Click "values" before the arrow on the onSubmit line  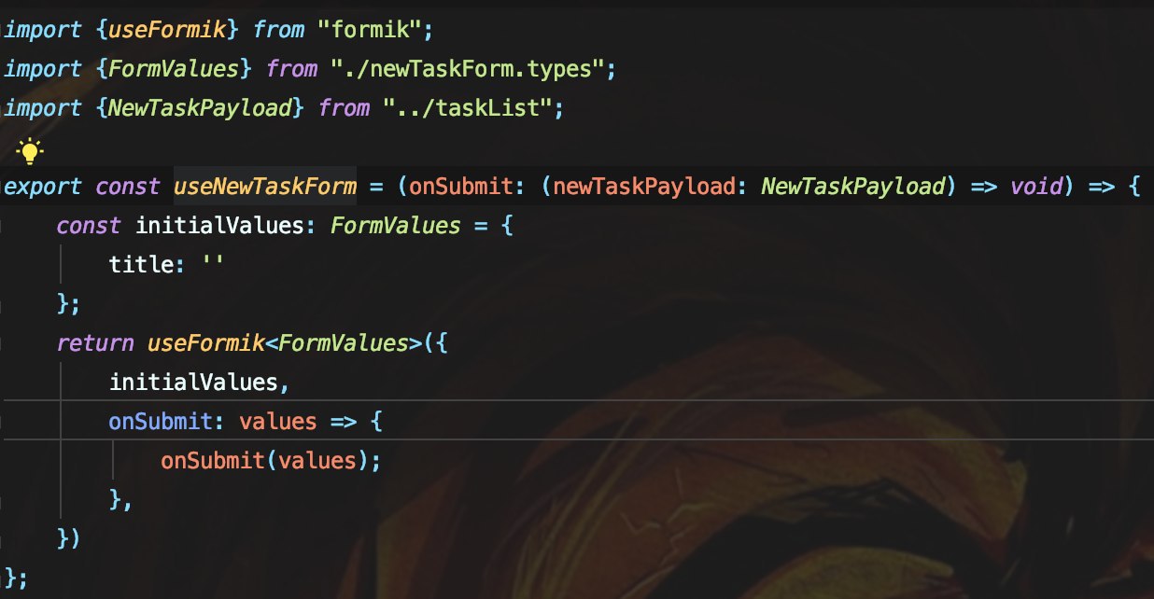(278, 422)
